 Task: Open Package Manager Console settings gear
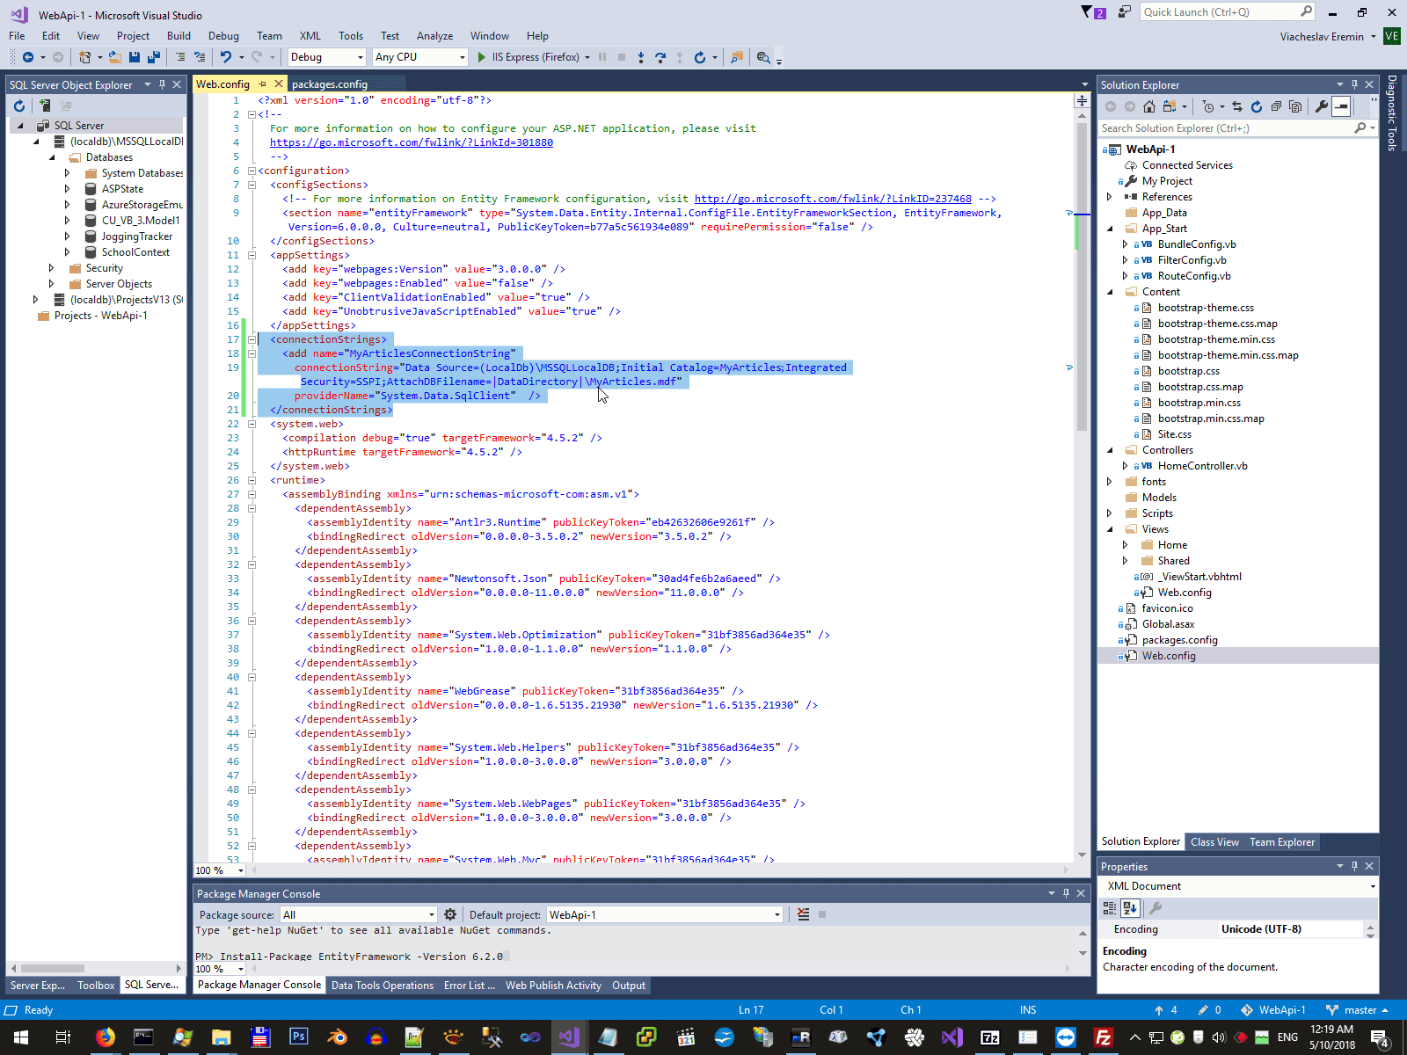[x=450, y=915]
